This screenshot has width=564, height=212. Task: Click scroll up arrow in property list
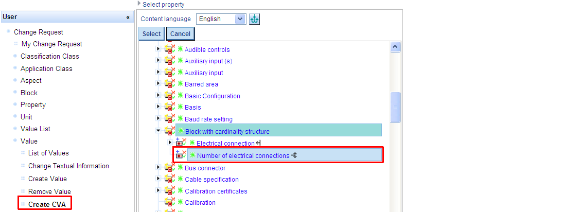tap(395, 47)
